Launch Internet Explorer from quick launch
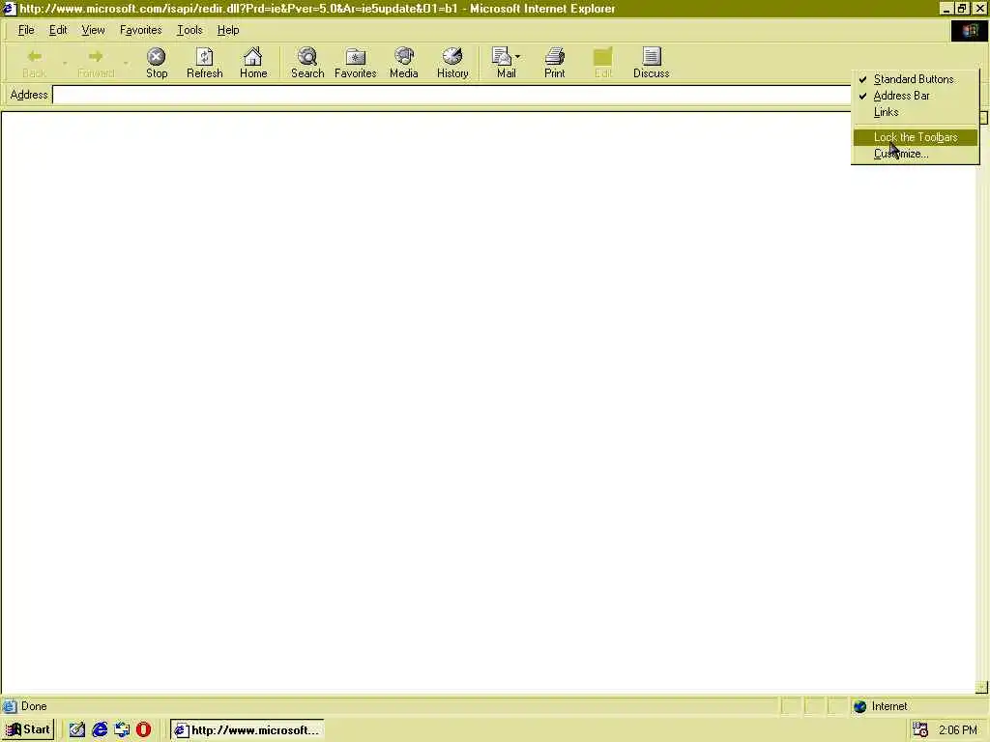Screen dimensions: 990x742 (100, 730)
